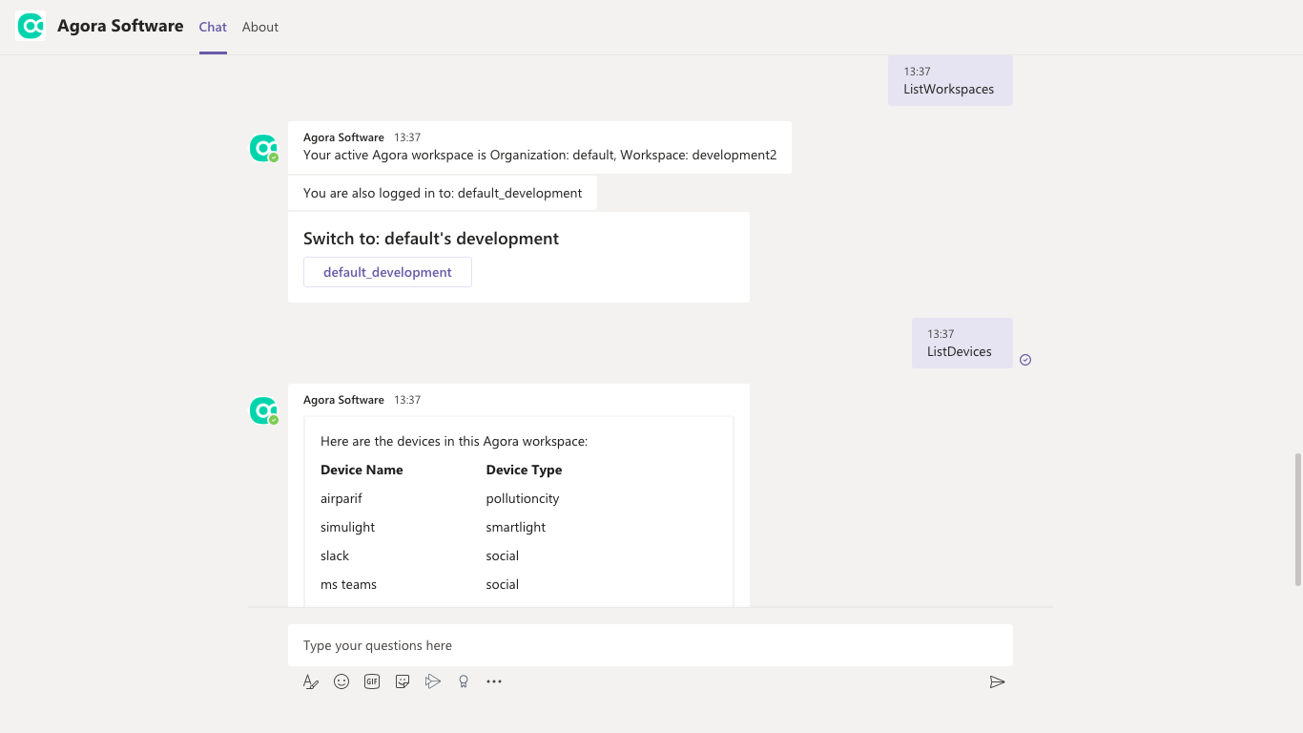Click the default_development button
This screenshot has width=1303, height=733.
(387, 272)
